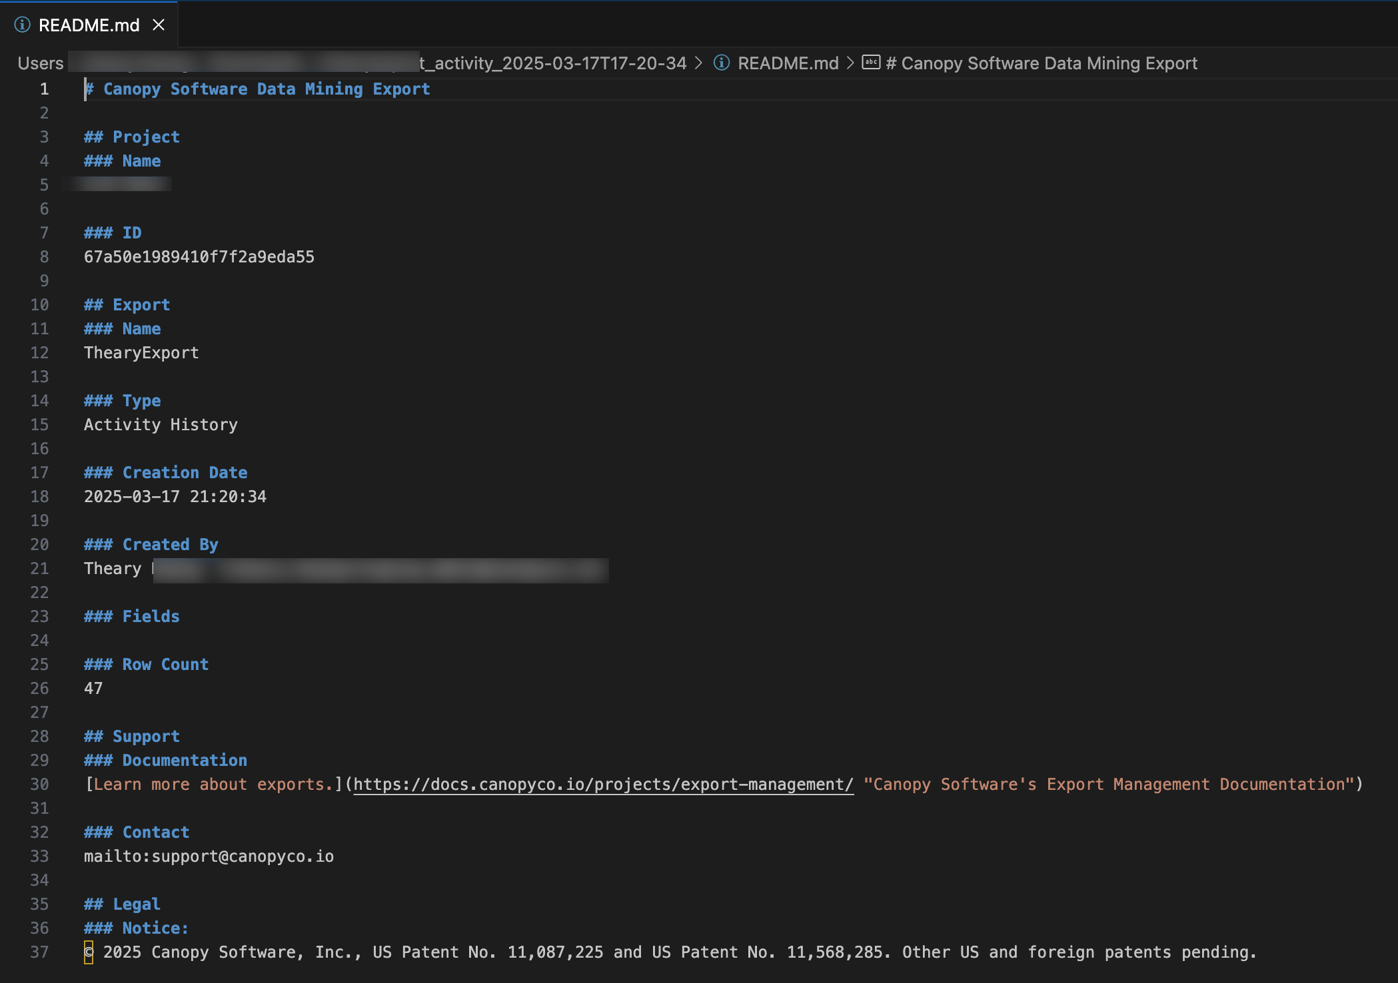1398x983 pixels.
Task: Place cursor on the Canopy Software heading line
Action: pyautogui.click(x=257, y=88)
